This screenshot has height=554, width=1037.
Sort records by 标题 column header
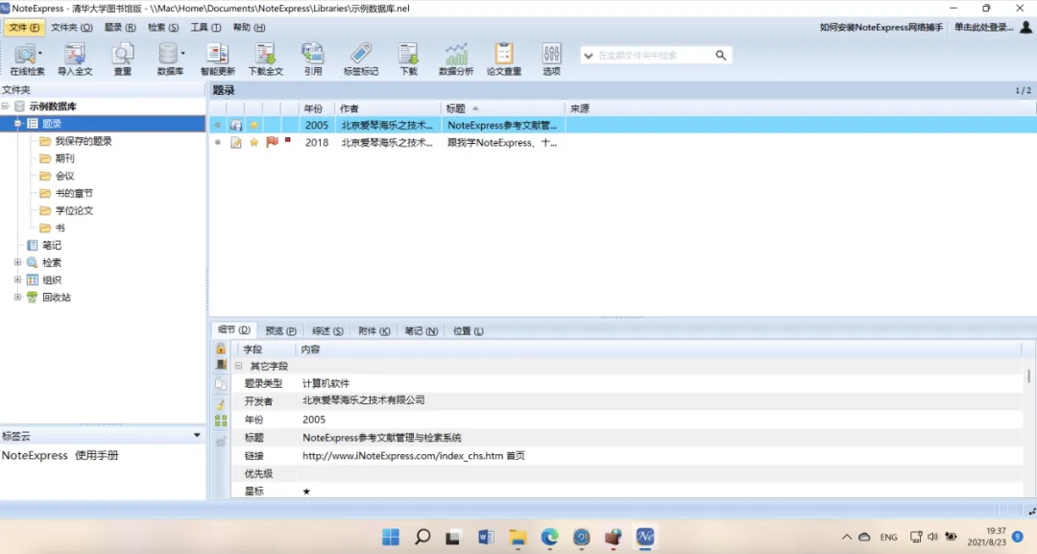[x=502, y=108]
